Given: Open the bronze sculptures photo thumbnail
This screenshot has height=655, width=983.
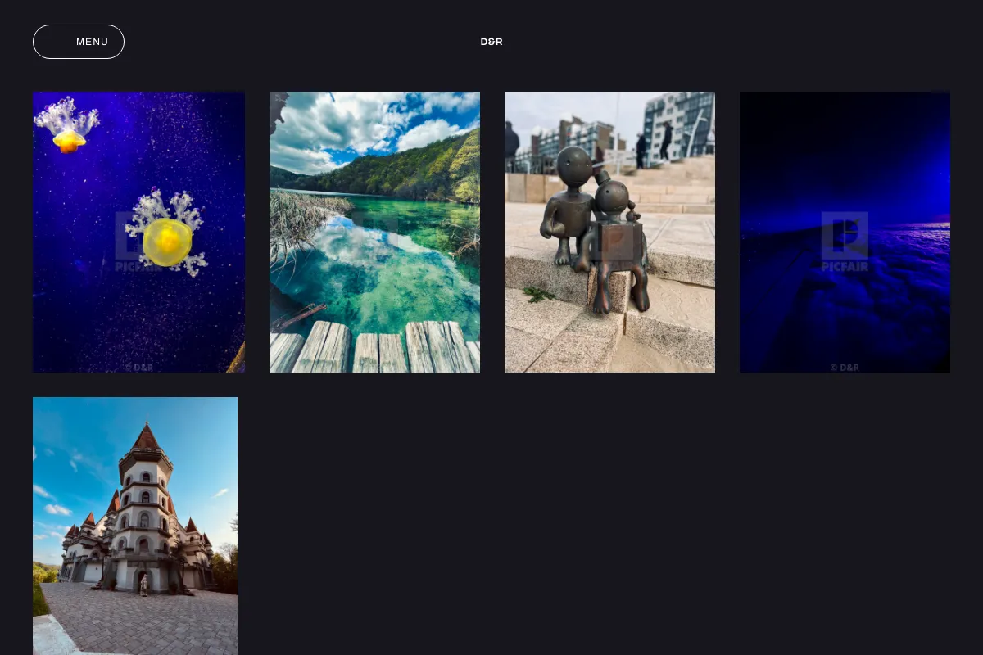Looking at the screenshot, I should tap(609, 232).
